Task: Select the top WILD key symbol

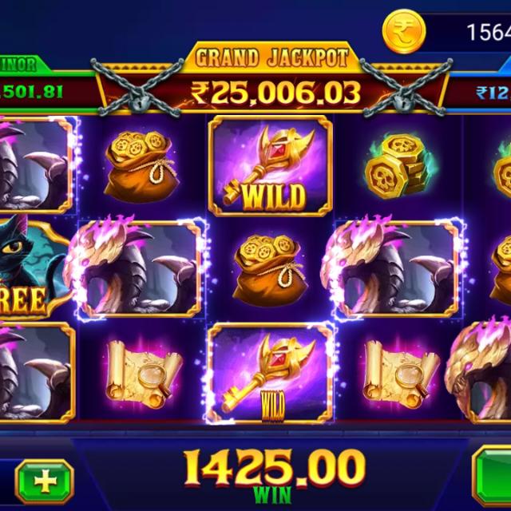Action: [x=270, y=166]
